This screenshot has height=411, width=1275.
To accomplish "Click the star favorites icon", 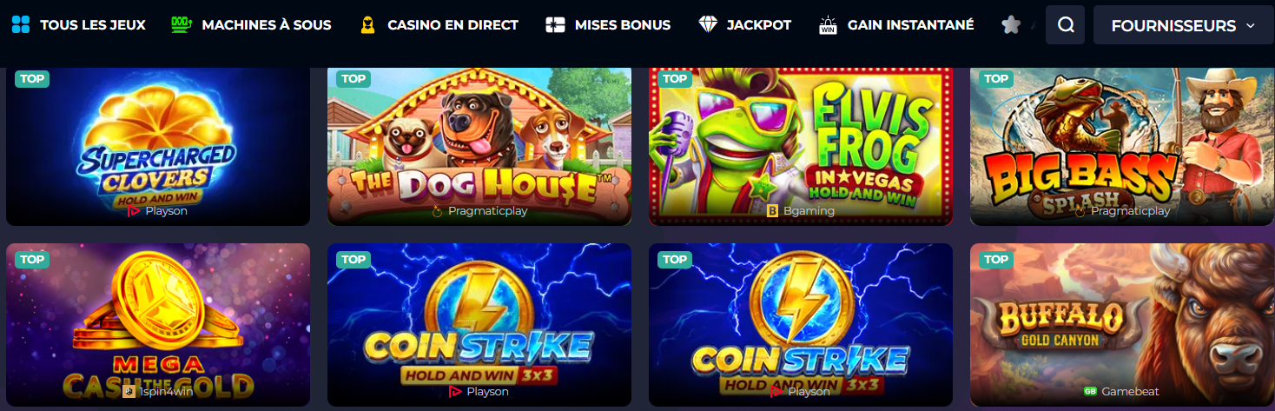I will coord(1010,25).
